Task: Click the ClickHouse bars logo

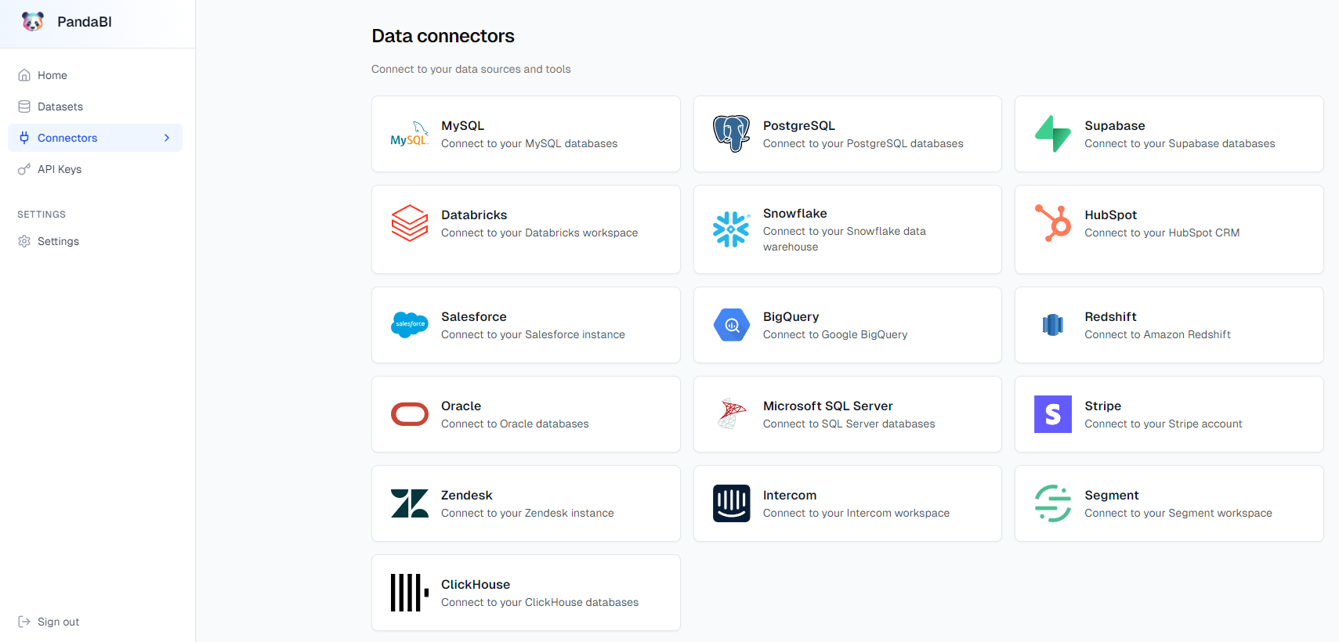Action: [x=410, y=593]
